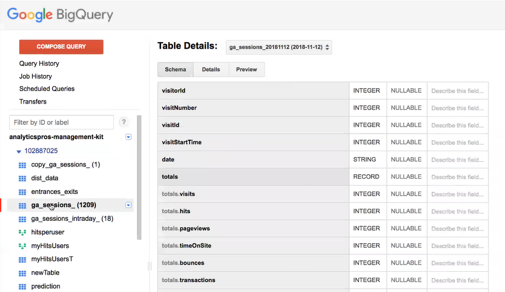Click date field name
The image size is (505, 292).
pos(168,159)
